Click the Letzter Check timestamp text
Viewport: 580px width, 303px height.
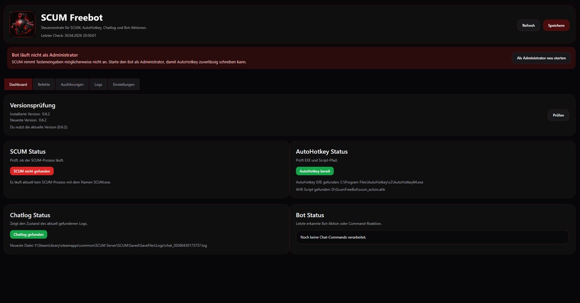(x=68, y=35)
